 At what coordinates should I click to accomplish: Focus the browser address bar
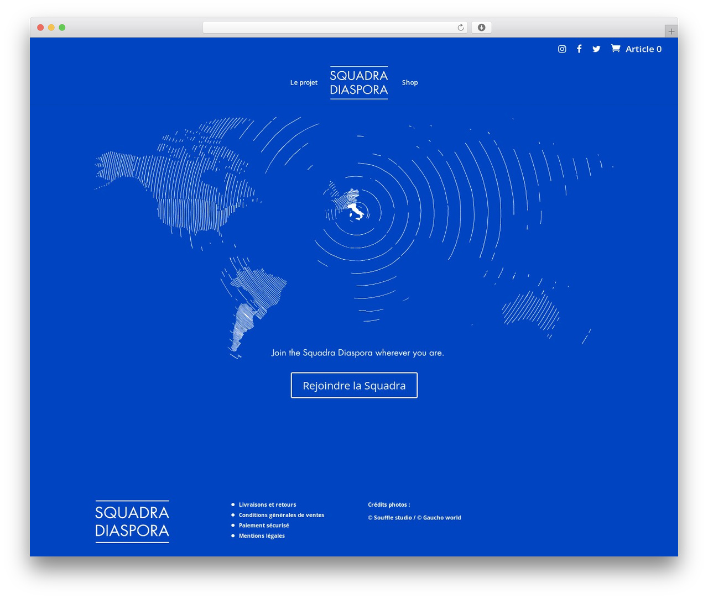(x=335, y=28)
